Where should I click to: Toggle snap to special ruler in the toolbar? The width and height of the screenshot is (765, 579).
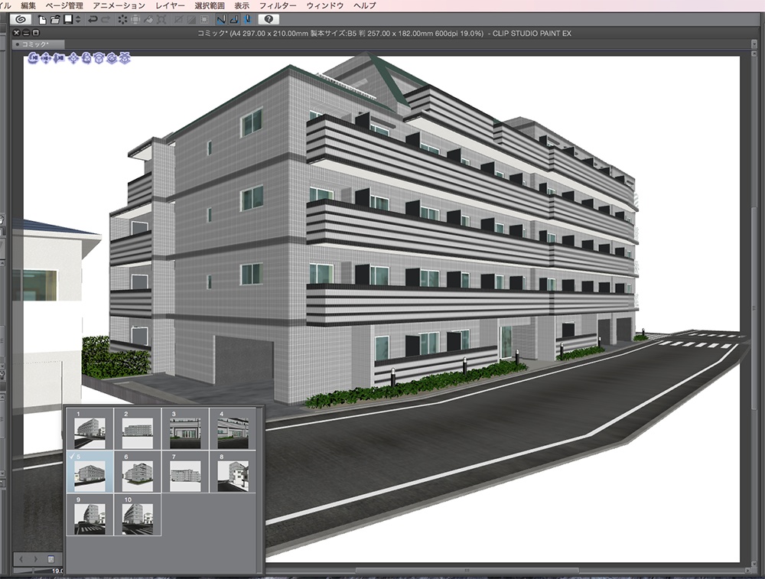point(233,20)
